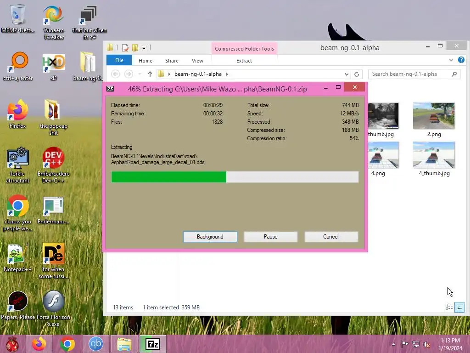470x353 pixels.
Task: Click the Help question mark in Explorer
Action: pos(461,60)
